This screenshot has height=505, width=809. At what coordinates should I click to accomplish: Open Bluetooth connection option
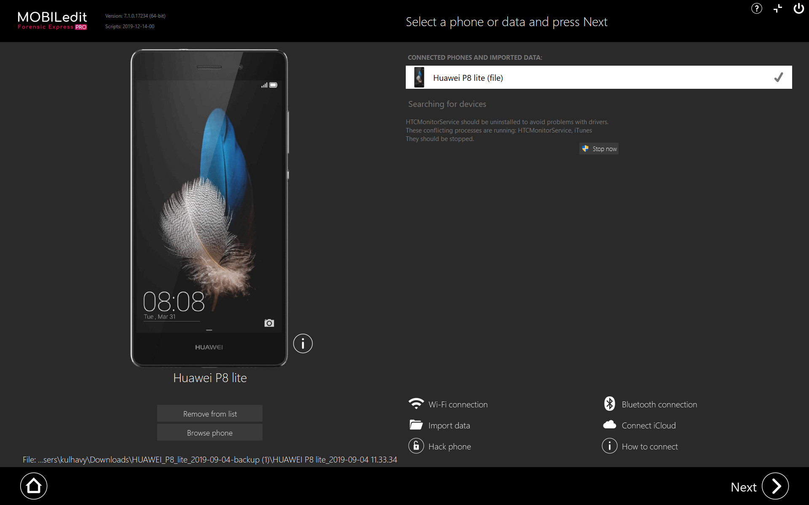click(659, 404)
